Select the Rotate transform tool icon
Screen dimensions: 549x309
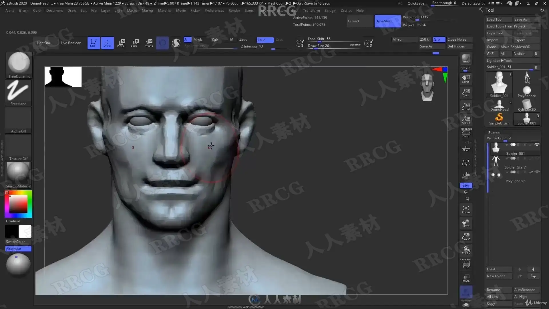pos(148,43)
